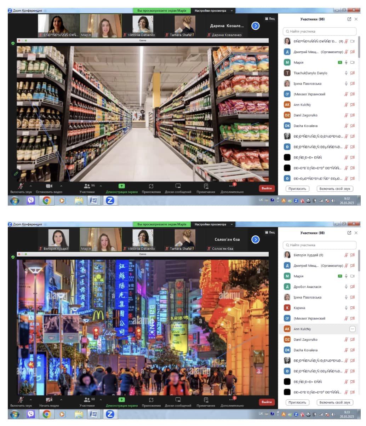Image resolution: width=366 pixels, height=426 pixels.
Task: Click Остановить видео camera icon
Action: pos(49,186)
